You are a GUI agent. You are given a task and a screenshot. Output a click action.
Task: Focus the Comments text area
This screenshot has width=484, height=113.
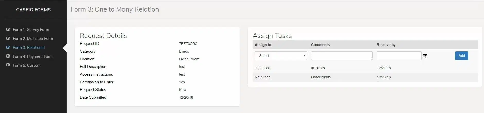[341, 56]
